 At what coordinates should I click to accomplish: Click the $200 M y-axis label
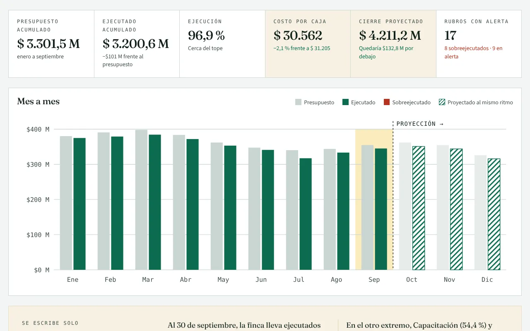pyautogui.click(x=38, y=200)
